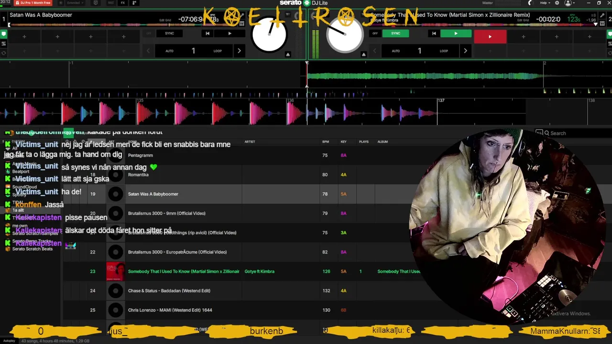The height and width of the screenshot is (344, 612).
Task: Click LOOP label on deck 2
Action: tap(444, 51)
